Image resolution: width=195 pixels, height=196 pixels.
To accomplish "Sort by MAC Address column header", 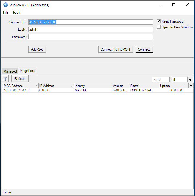I will [21, 86].
